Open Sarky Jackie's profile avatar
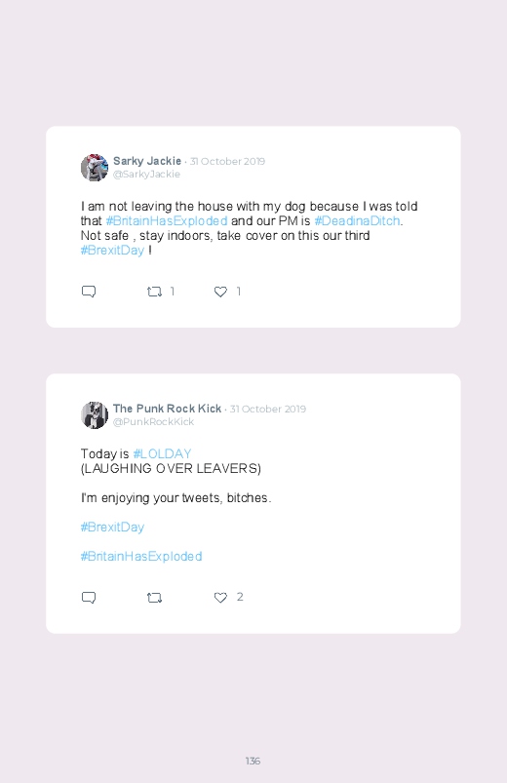The height and width of the screenshot is (783, 507). click(x=95, y=168)
